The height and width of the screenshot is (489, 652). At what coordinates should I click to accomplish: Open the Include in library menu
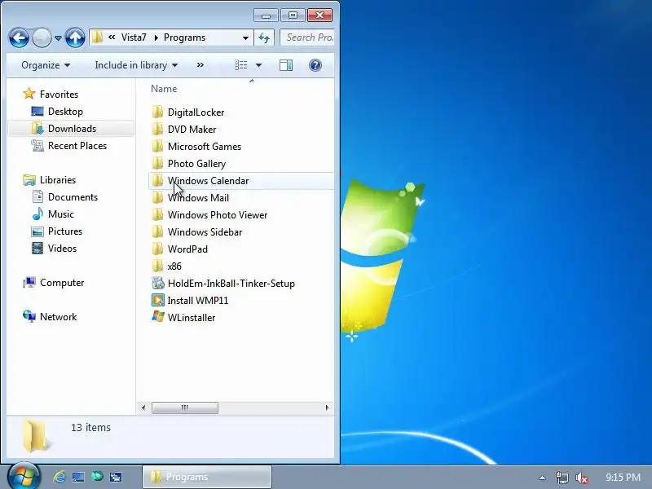pos(136,65)
